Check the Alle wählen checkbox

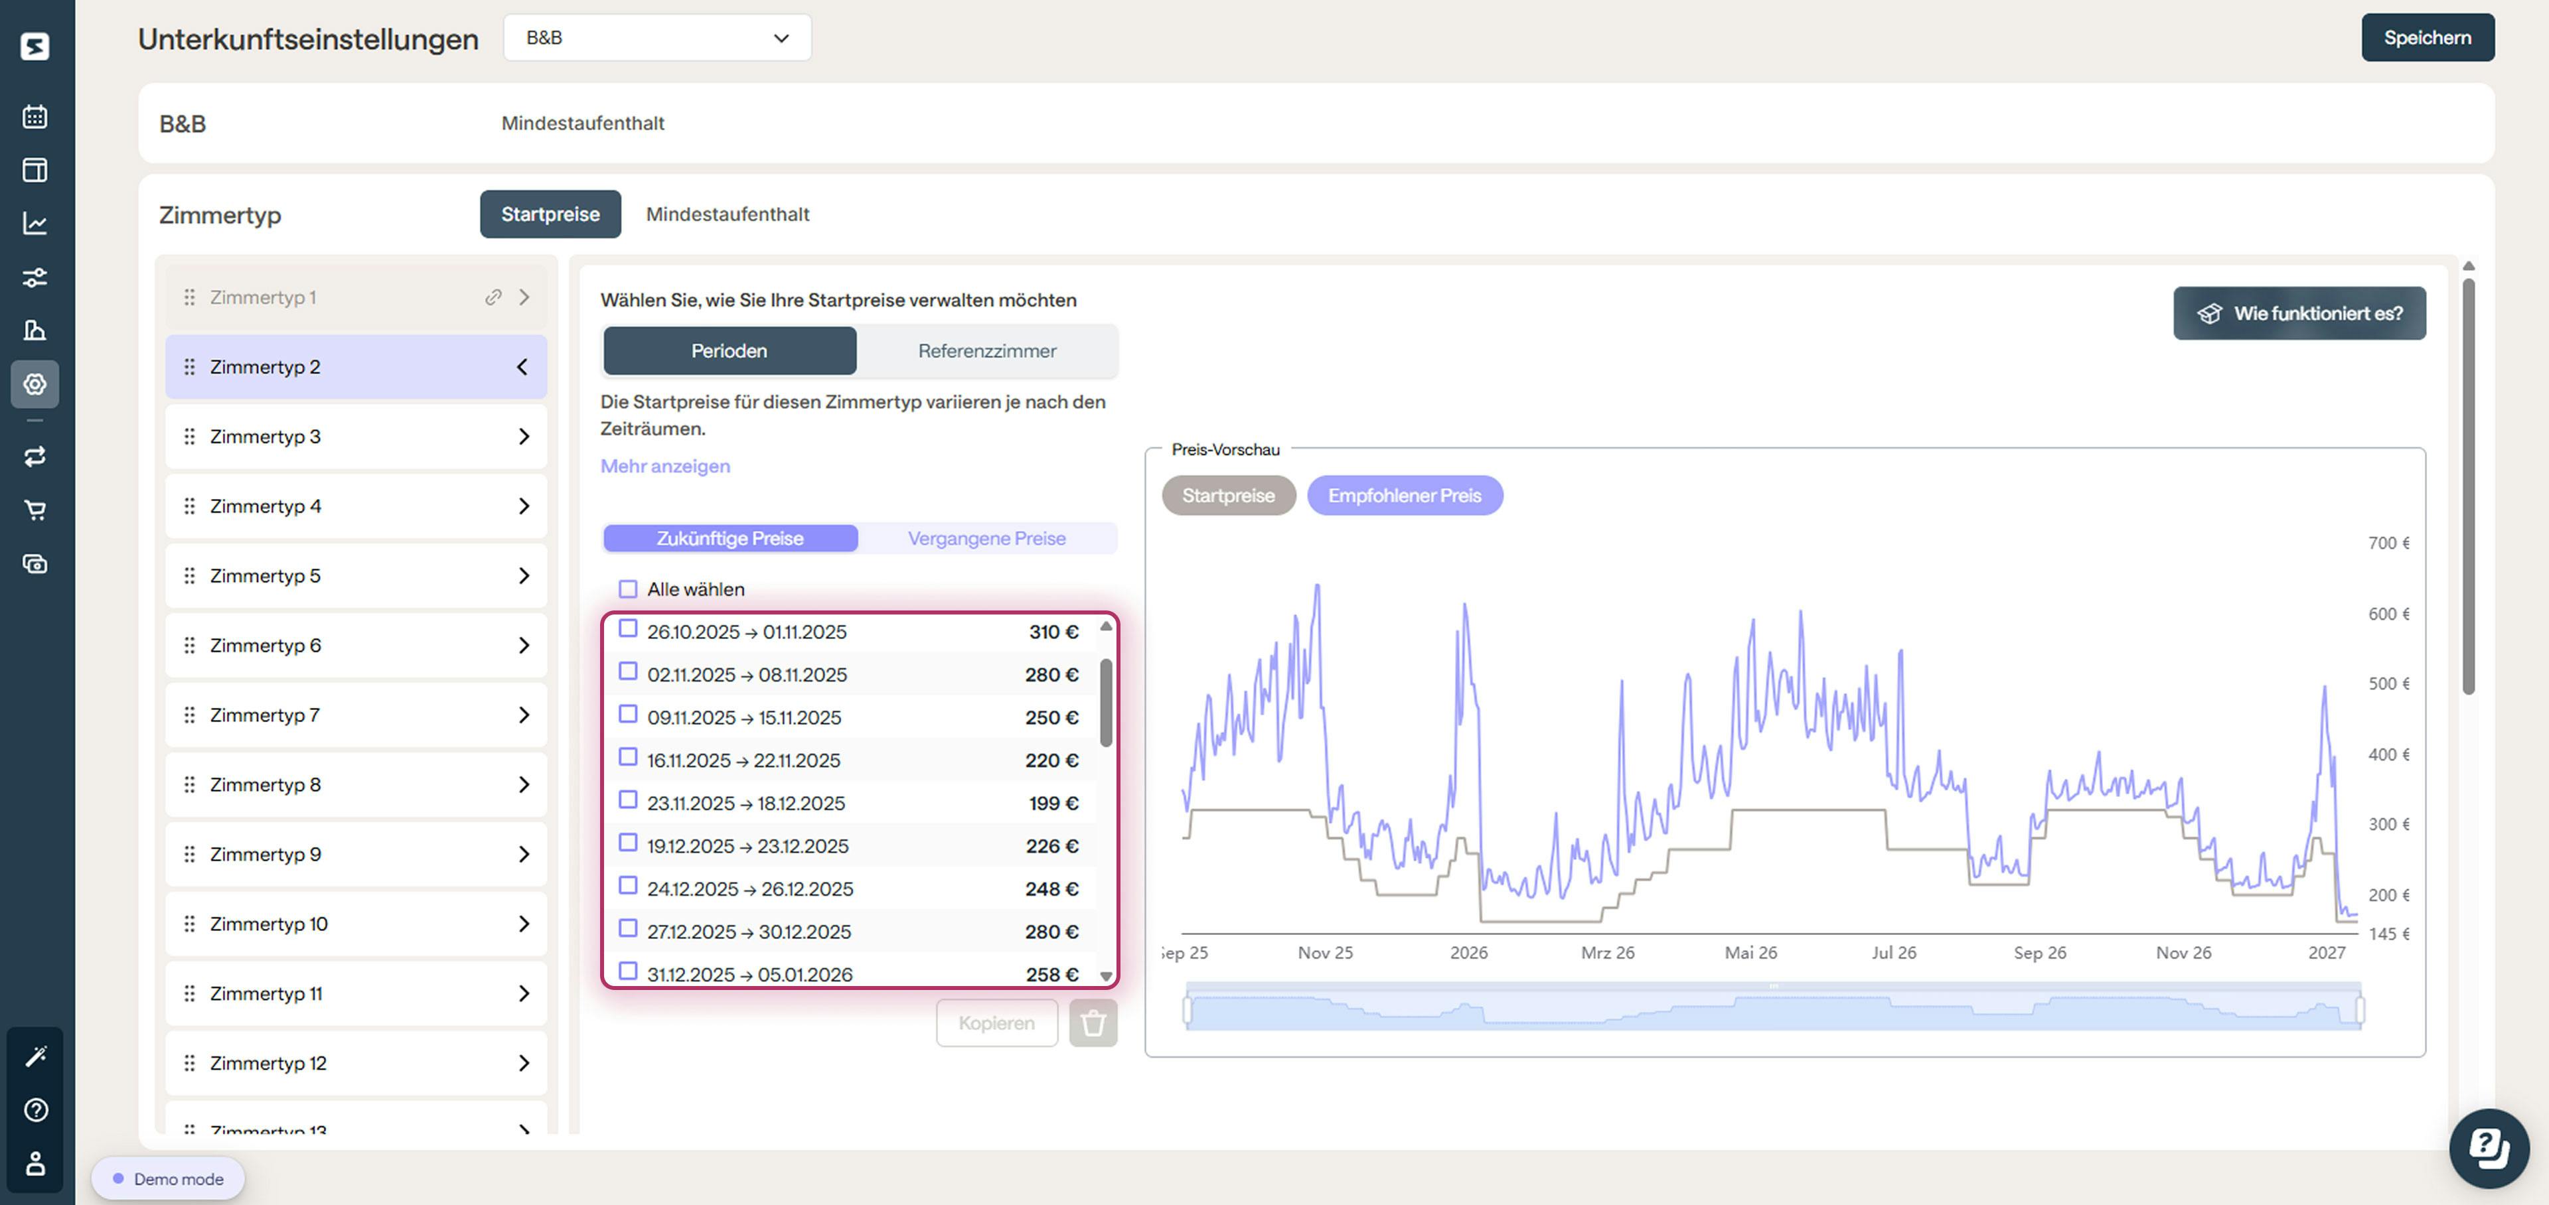coord(627,589)
